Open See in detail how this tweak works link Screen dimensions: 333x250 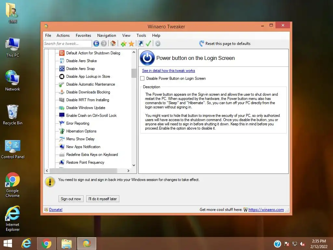pyautogui.click(x=168, y=71)
